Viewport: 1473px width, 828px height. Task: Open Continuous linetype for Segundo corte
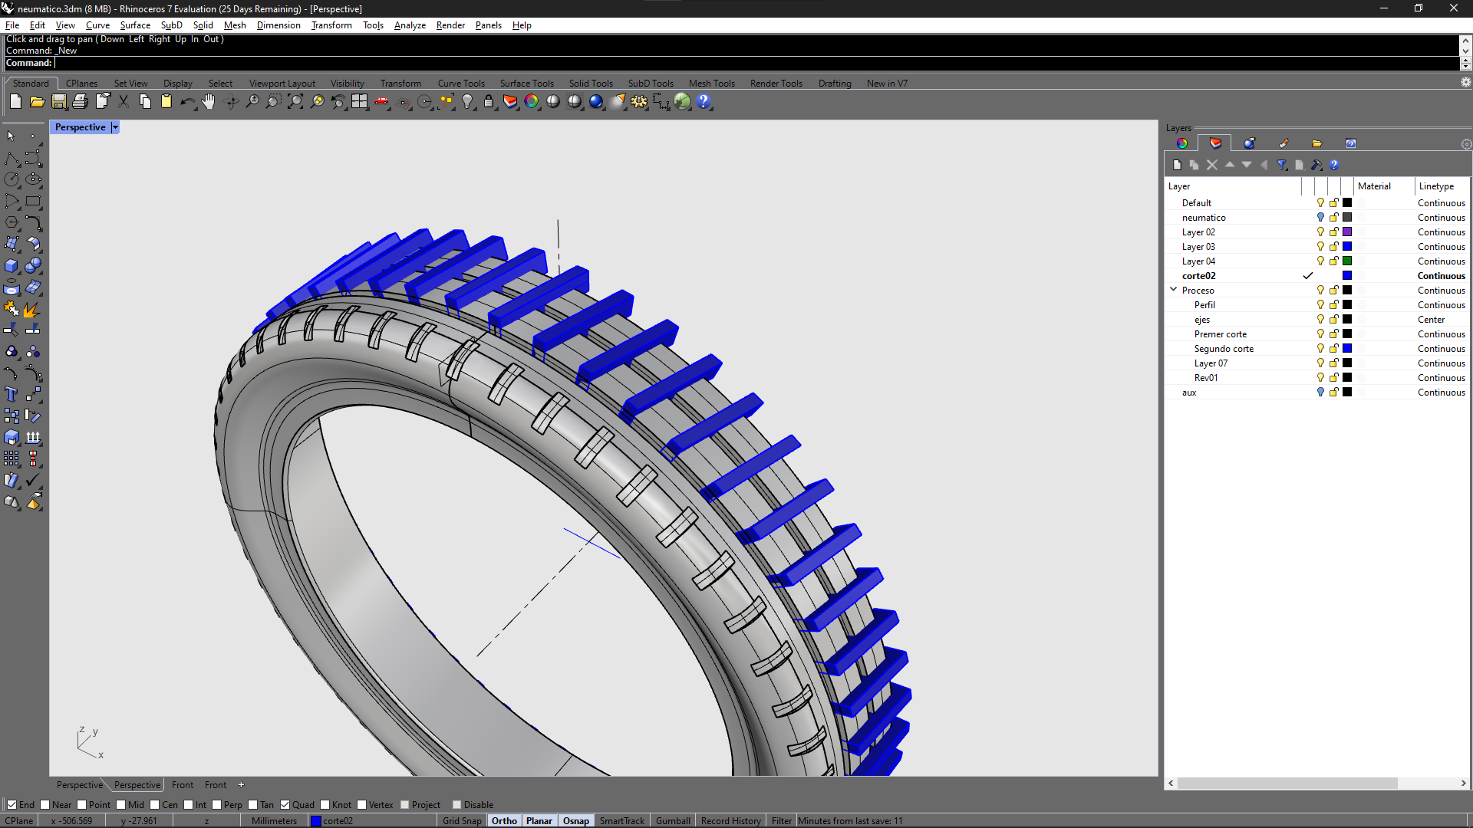tap(1441, 349)
